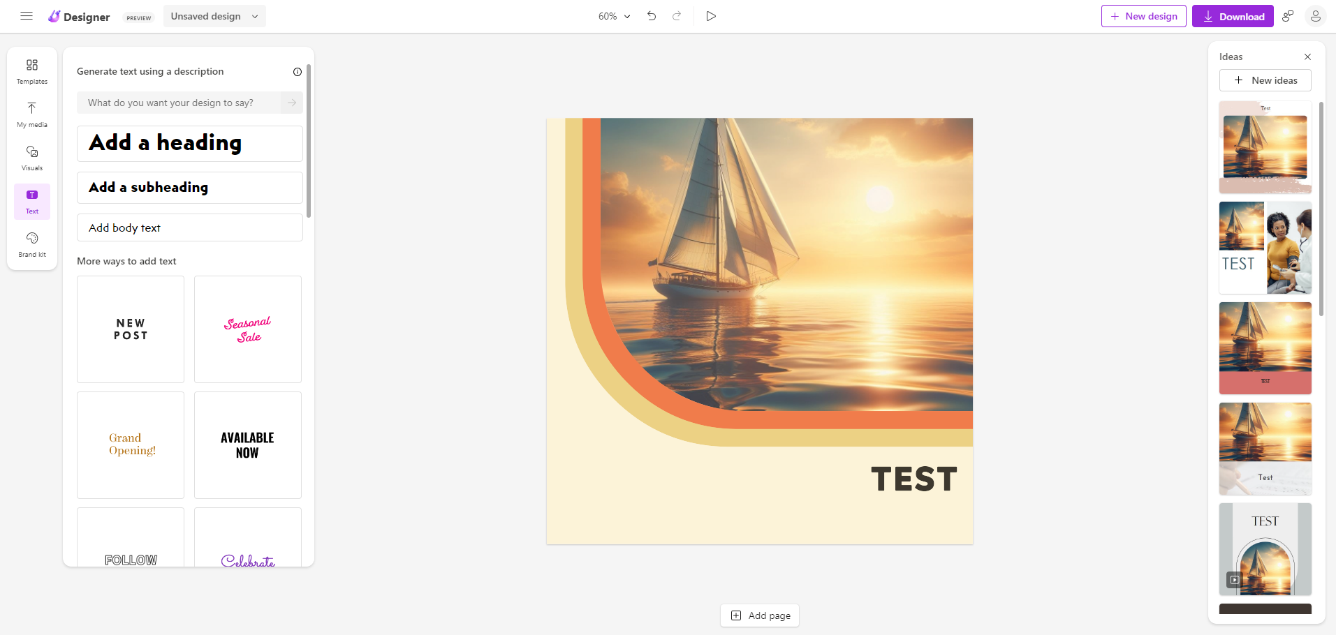Request New ideas in the Ideas panel
The height and width of the screenshot is (635, 1336).
pyautogui.click(x=1265, y=80)
